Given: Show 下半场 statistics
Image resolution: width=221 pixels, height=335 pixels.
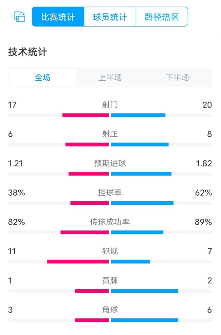Looking at the screenshot, I should coord(177,77).
